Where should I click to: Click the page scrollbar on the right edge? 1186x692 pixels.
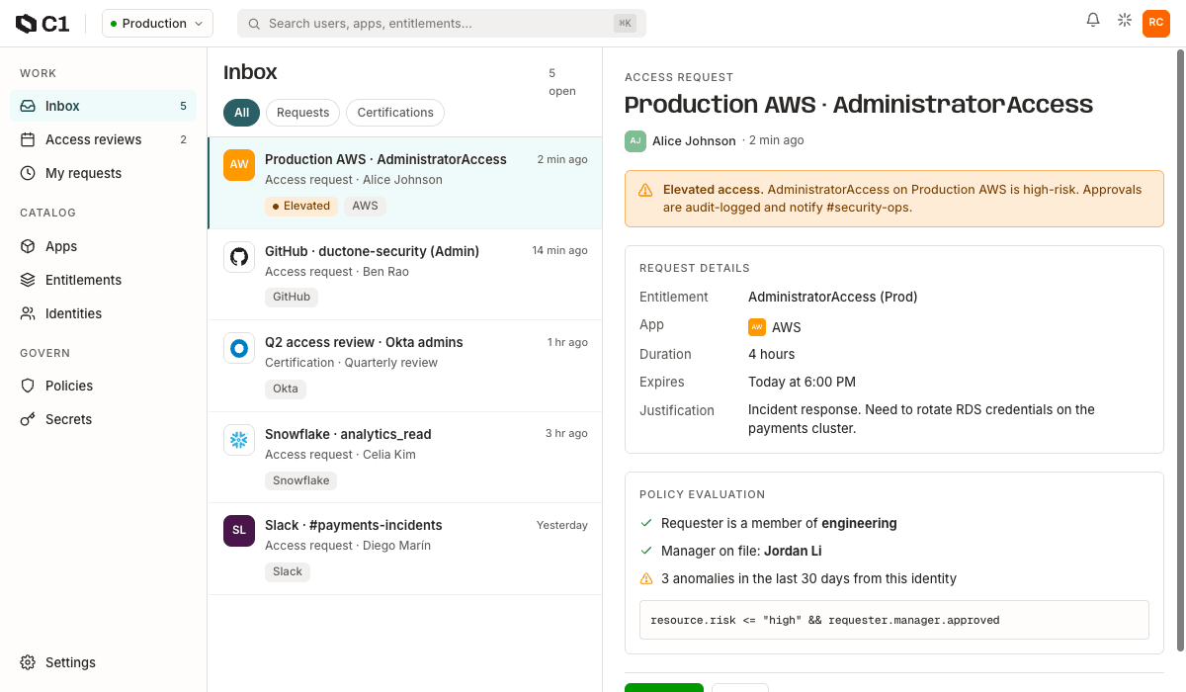coord(1180,351)
